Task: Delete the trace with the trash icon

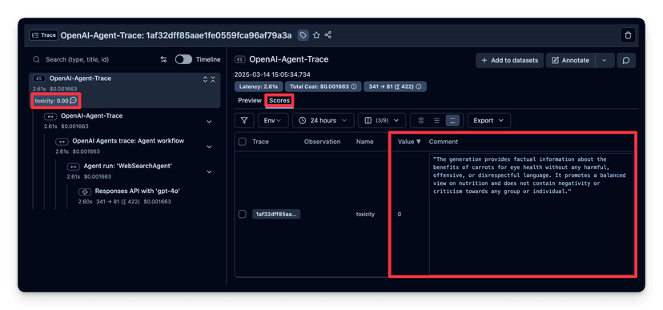Action: (x=628, y=35)
